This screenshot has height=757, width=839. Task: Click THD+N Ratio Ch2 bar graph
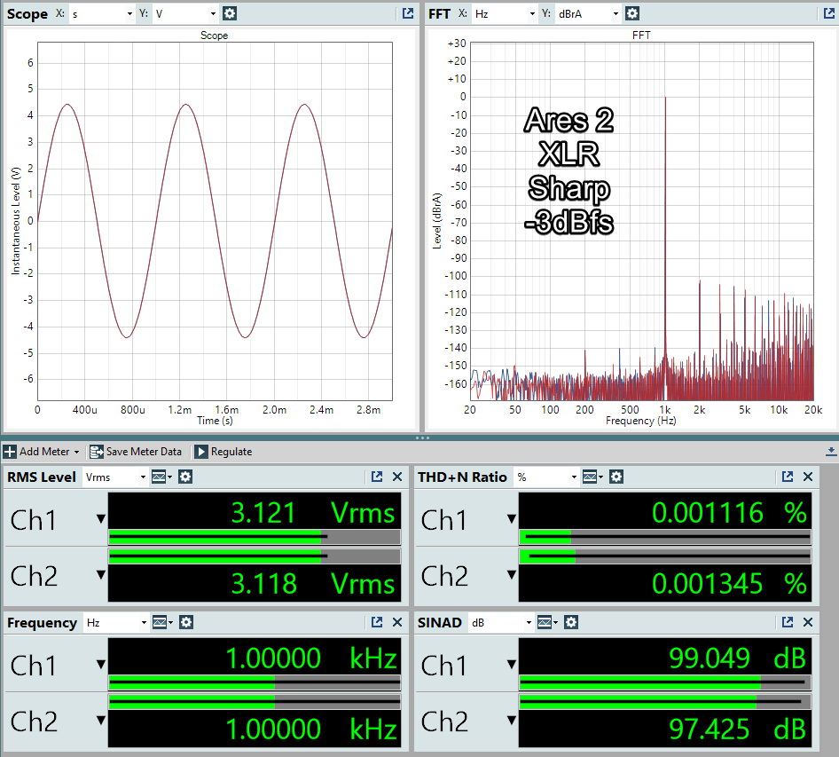coord(665,556)
